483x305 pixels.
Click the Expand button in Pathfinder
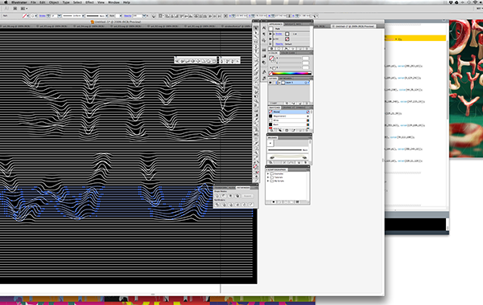pos(248,196)
